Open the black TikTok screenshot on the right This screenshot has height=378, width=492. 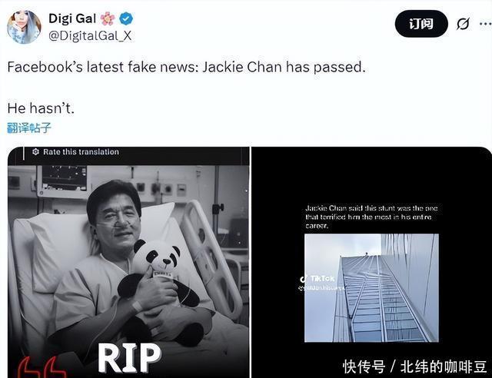coord(371,262)
